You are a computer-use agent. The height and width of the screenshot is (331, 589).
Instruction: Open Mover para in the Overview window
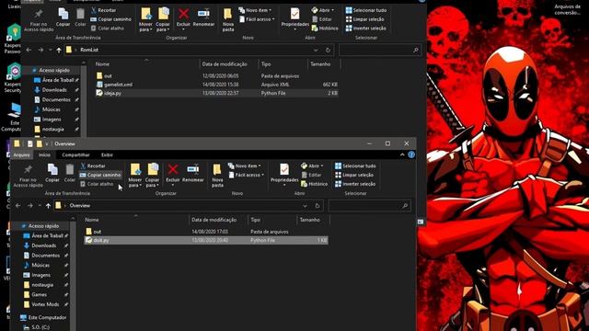(135, 176)
